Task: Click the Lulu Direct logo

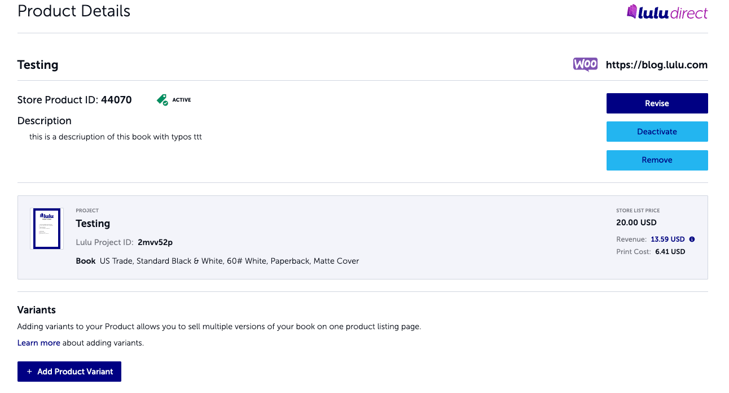Action: coord(667,11)
